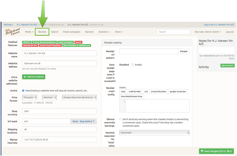
Task: Click Save changes button
Action: click(216, 151)
